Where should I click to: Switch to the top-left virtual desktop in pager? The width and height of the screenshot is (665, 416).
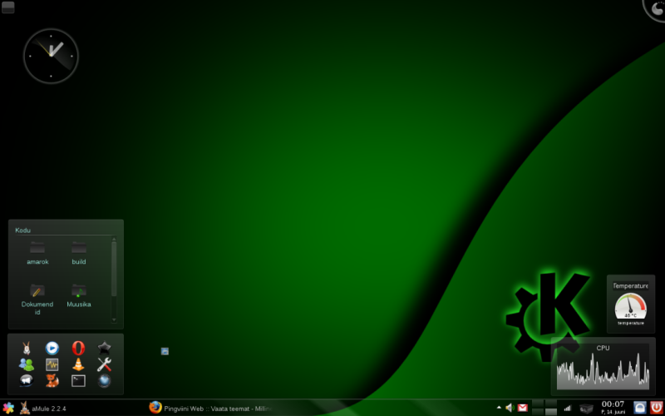tap(538, 404)
